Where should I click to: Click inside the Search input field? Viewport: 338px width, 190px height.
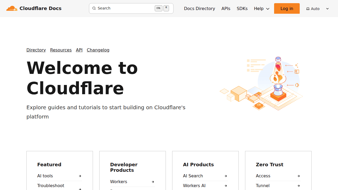point(124,8)
